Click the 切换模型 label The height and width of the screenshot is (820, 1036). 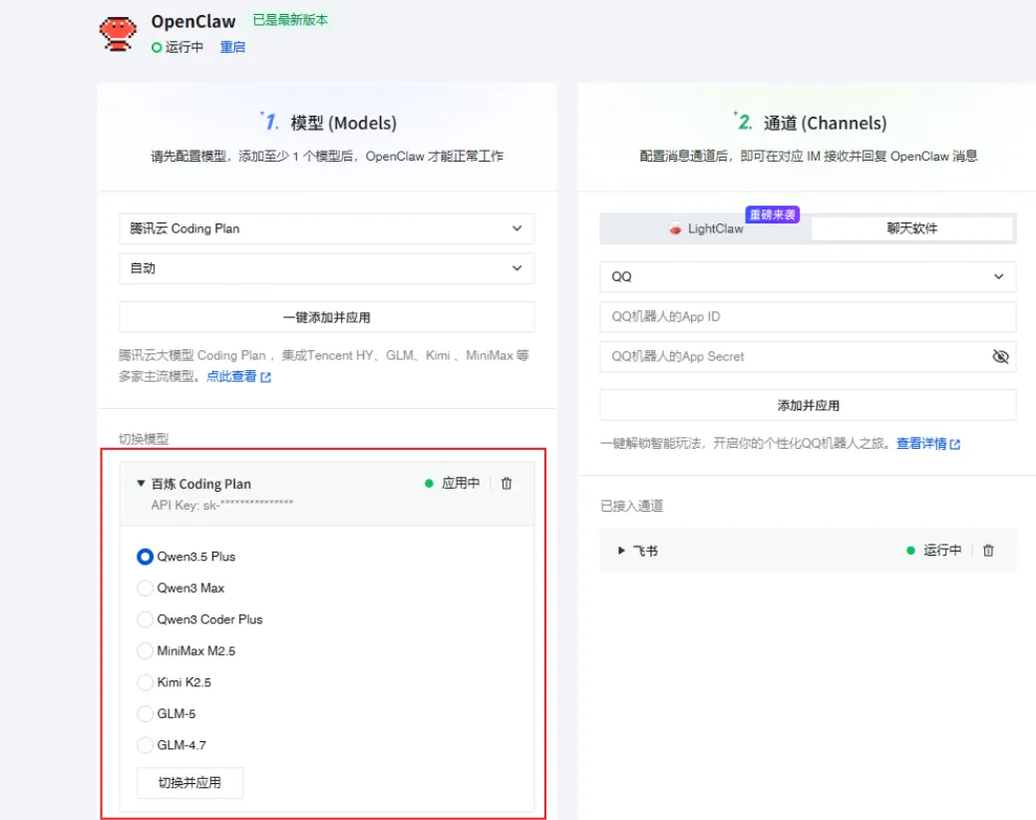click(144, 439)
